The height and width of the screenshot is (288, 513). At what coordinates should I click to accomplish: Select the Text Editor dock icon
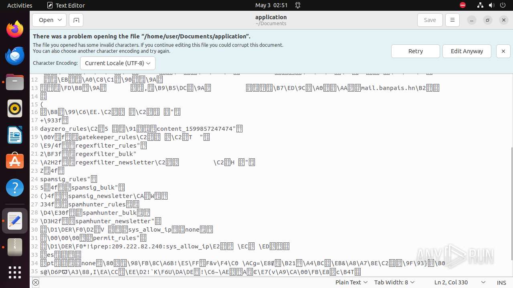15,221
